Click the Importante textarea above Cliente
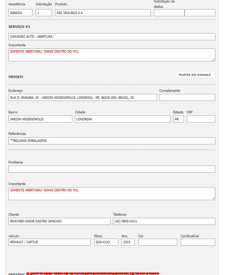The image size is (234, 275). (x=112, y=193)
